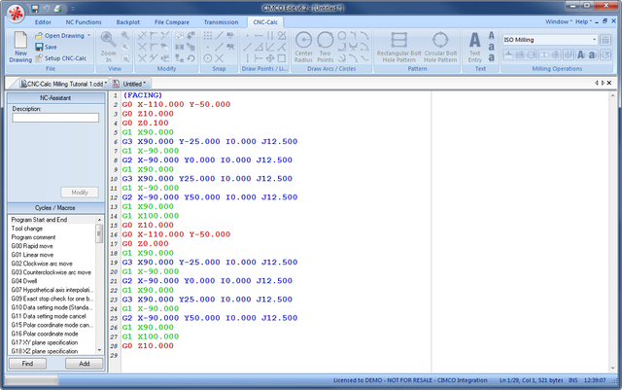Select the Untitled document tab

131,84
